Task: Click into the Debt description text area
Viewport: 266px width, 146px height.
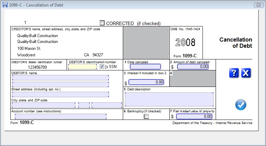Action: point(169,100)
